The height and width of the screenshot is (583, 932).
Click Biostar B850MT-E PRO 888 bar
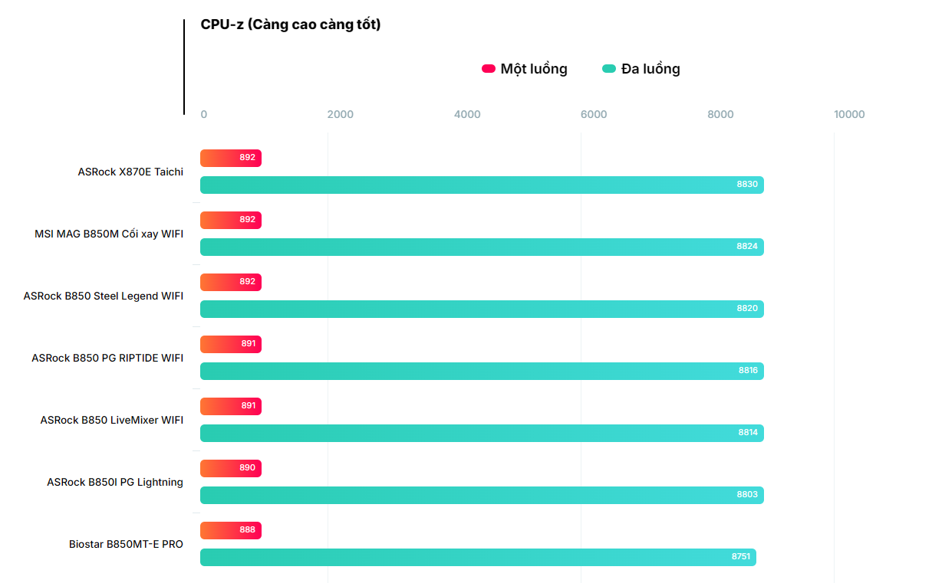point(230,530)
